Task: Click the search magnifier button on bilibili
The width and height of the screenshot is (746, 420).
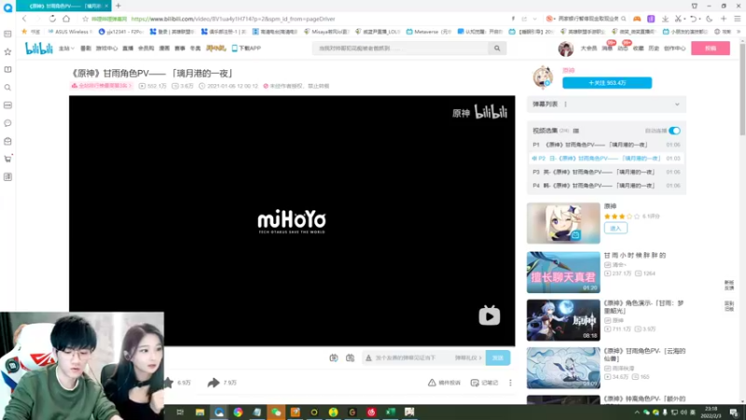Action: (497, 49)
